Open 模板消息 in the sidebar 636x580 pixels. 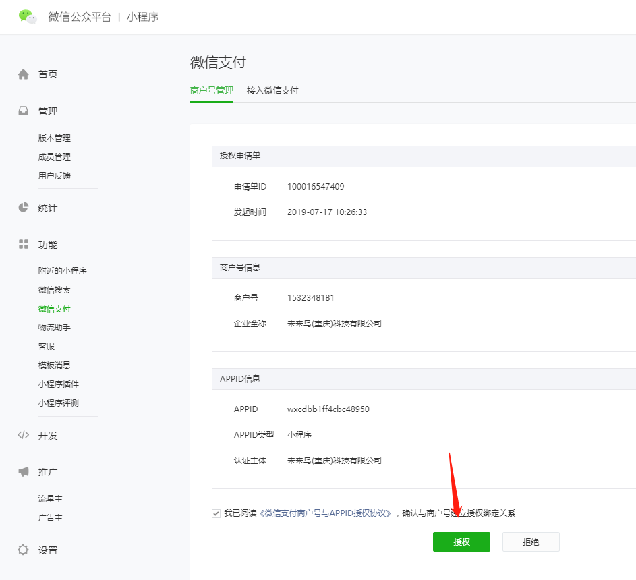click(x=55, y=366)
